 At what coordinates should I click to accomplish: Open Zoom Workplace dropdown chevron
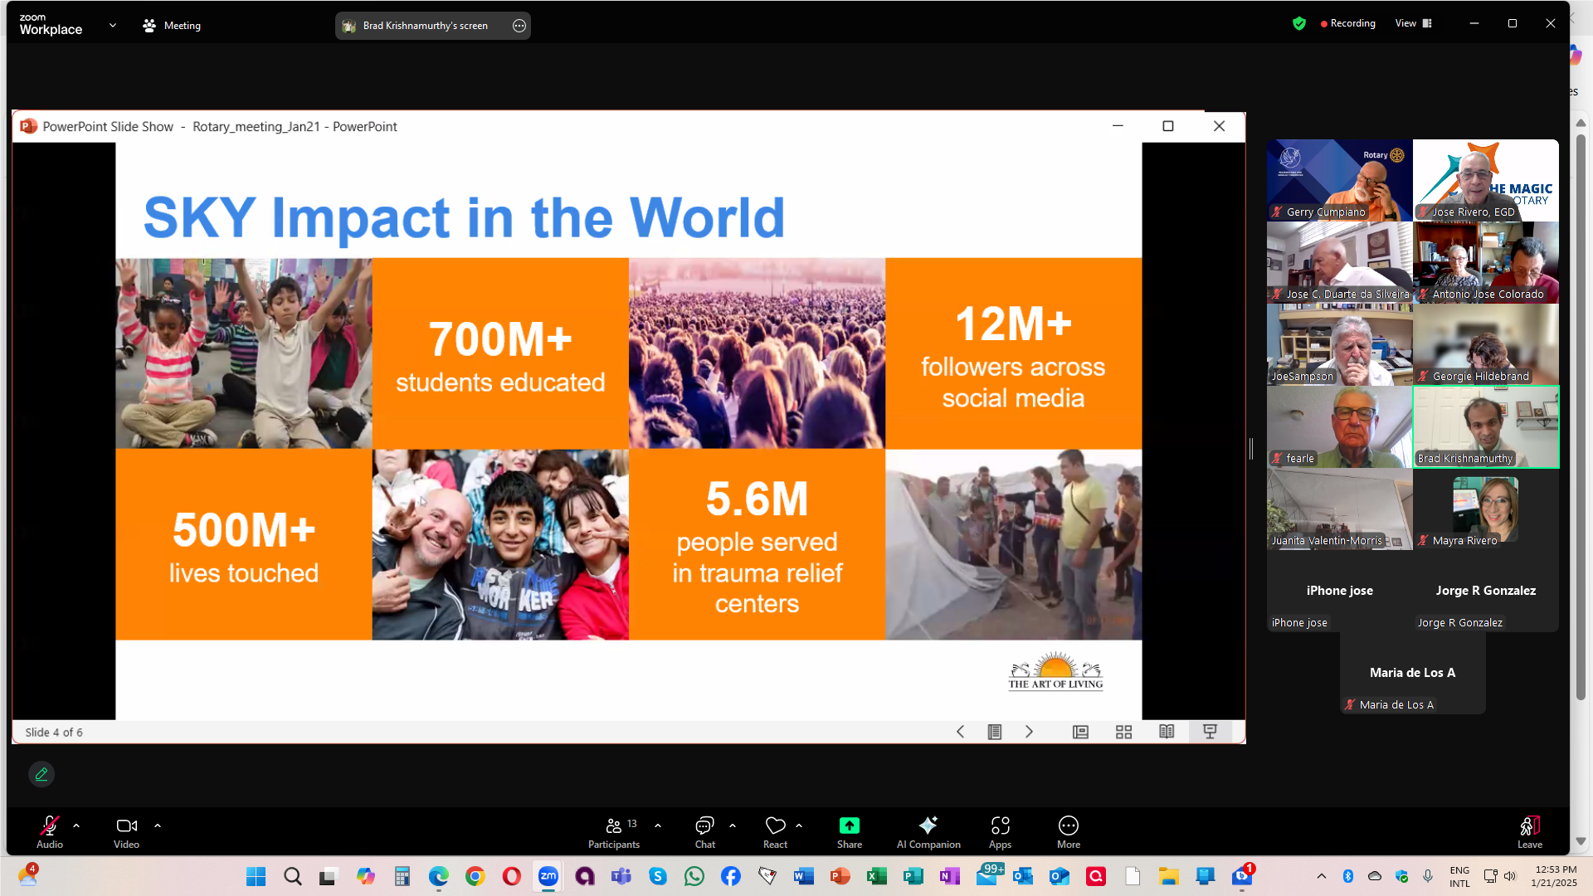[113, 26]
